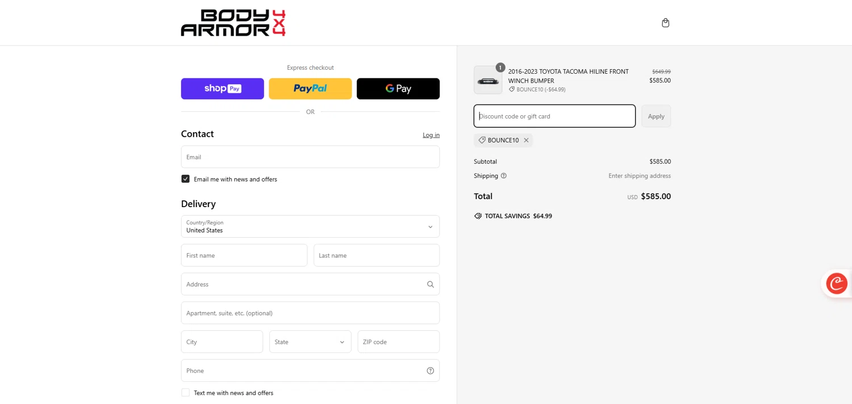852x404 pixels.
Task: Pay with Shop Pay express checkout
Action: pos(222,89)
